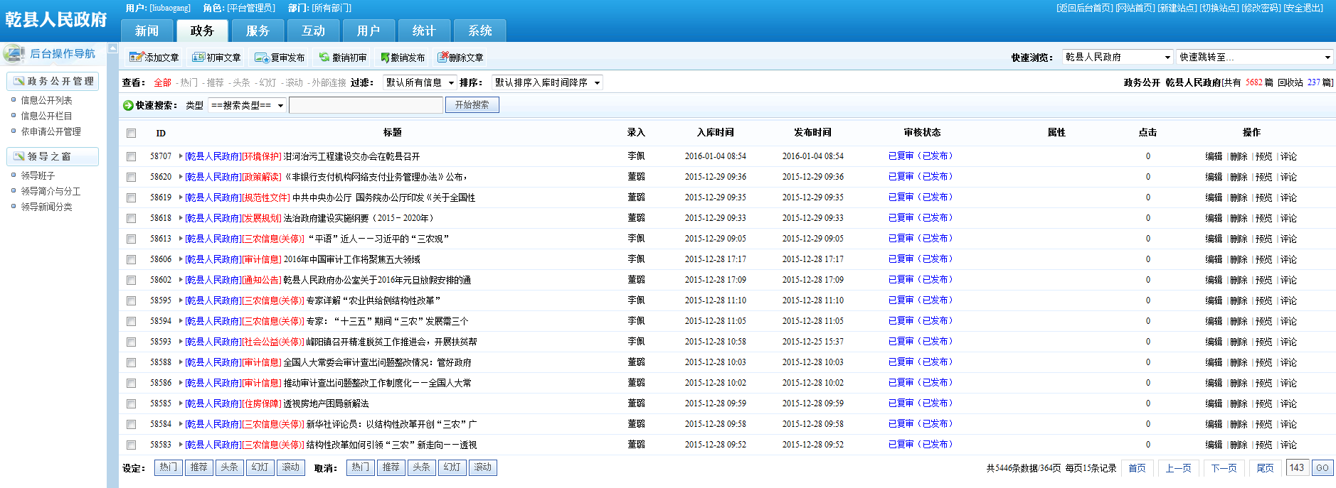Click the 返回后台首页 link
Viewport: 1336px width, 488px height.
[1085, 8]
